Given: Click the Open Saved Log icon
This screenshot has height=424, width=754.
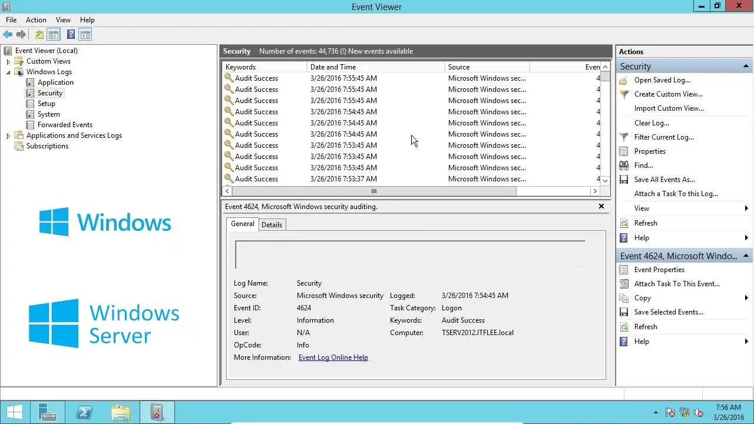Looking at the screenshot, I should coord(624,80).
